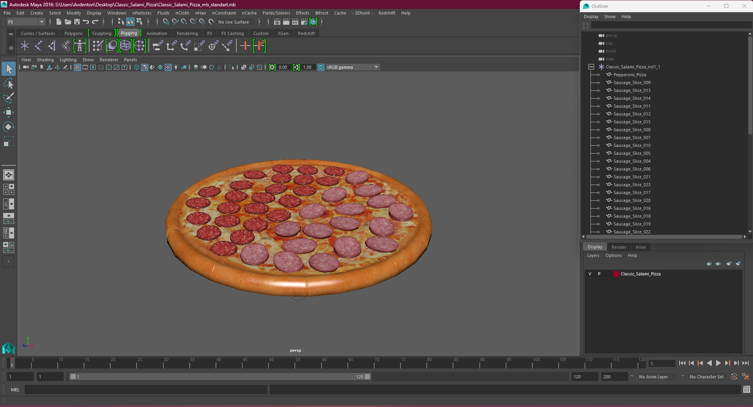Activate the Rotate tool in toolbox
The width and height of the screenshot is (753, 407).
pos(9,127)
